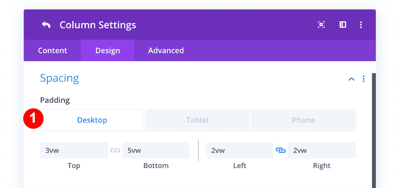Click the settings panel vertical scrollbar
This screenshot has width=408, height=188.
[374, 130]
